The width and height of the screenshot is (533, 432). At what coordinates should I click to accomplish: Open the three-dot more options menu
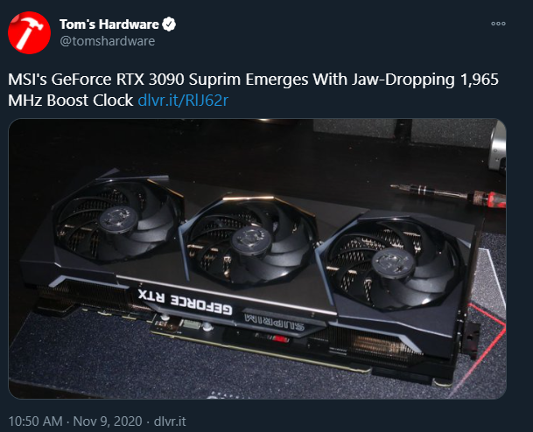tap(498, 24)
